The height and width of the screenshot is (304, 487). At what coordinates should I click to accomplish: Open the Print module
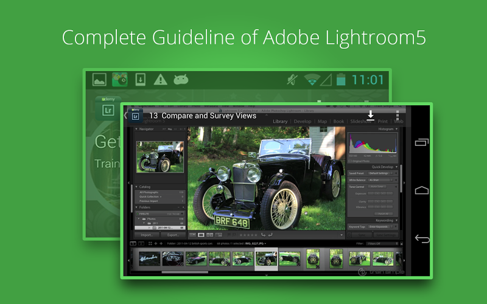point(383,122)
